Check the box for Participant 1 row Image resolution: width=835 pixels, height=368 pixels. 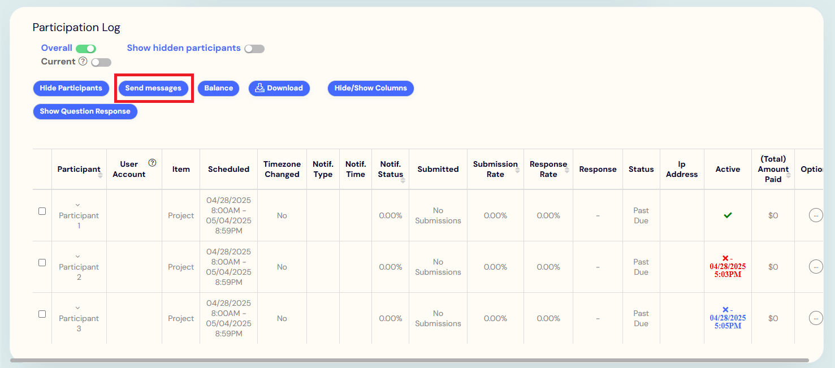pos(42,211)
